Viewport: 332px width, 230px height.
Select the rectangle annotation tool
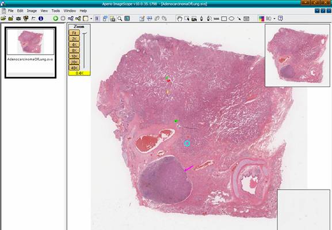tap(224, 18)
